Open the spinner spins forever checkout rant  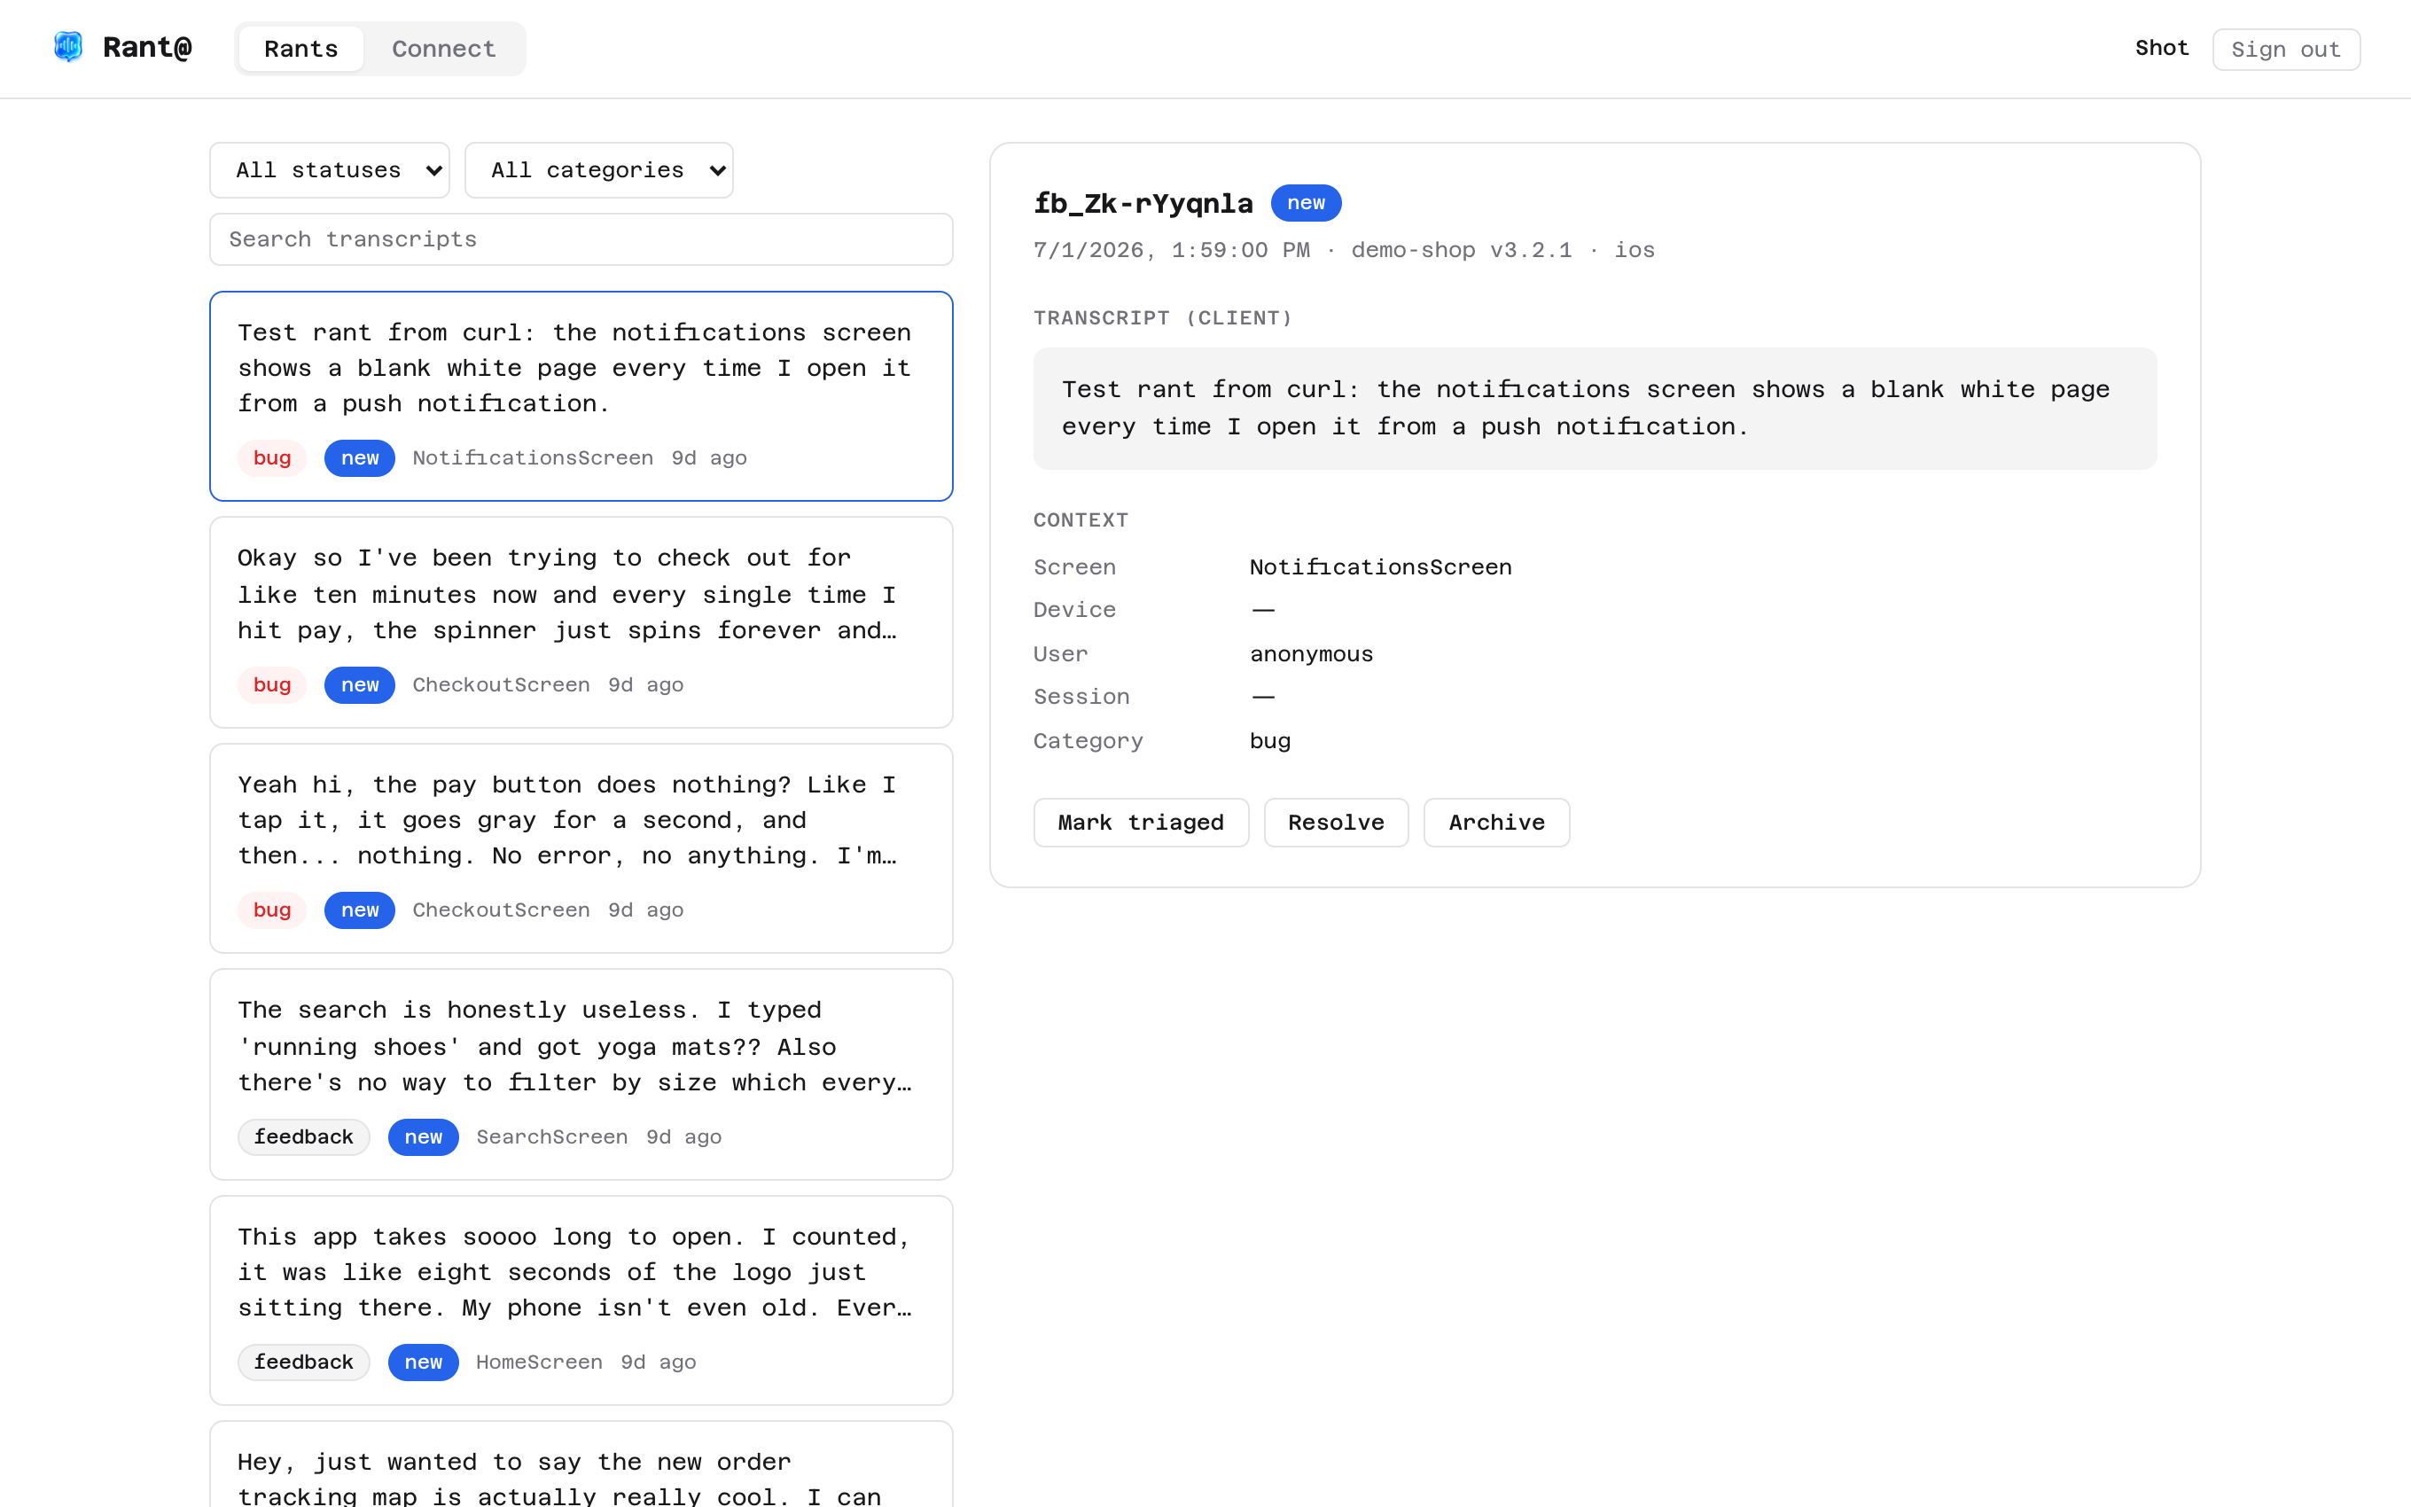click(x=581, y=622)
